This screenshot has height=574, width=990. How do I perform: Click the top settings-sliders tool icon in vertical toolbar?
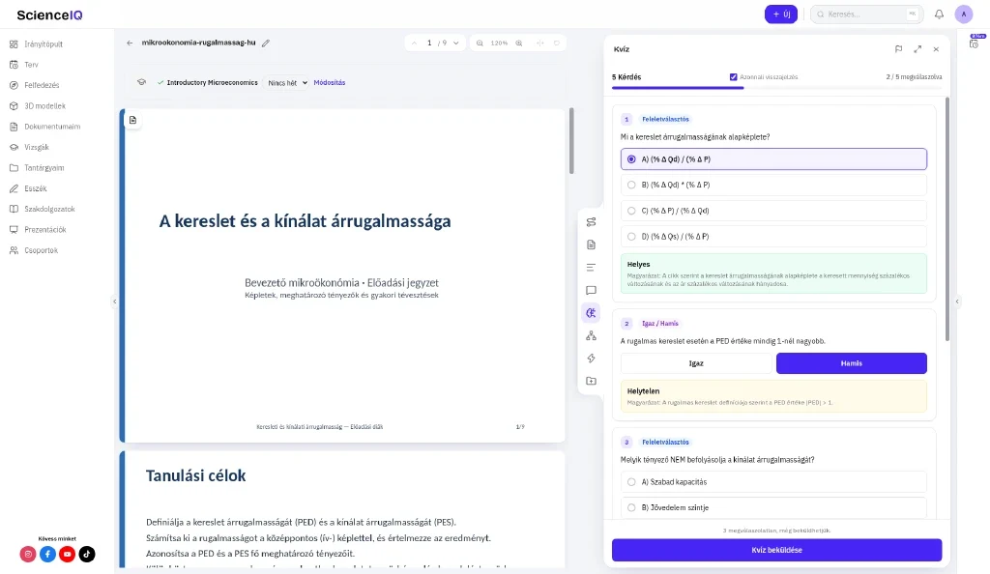(x=591, y=222)
